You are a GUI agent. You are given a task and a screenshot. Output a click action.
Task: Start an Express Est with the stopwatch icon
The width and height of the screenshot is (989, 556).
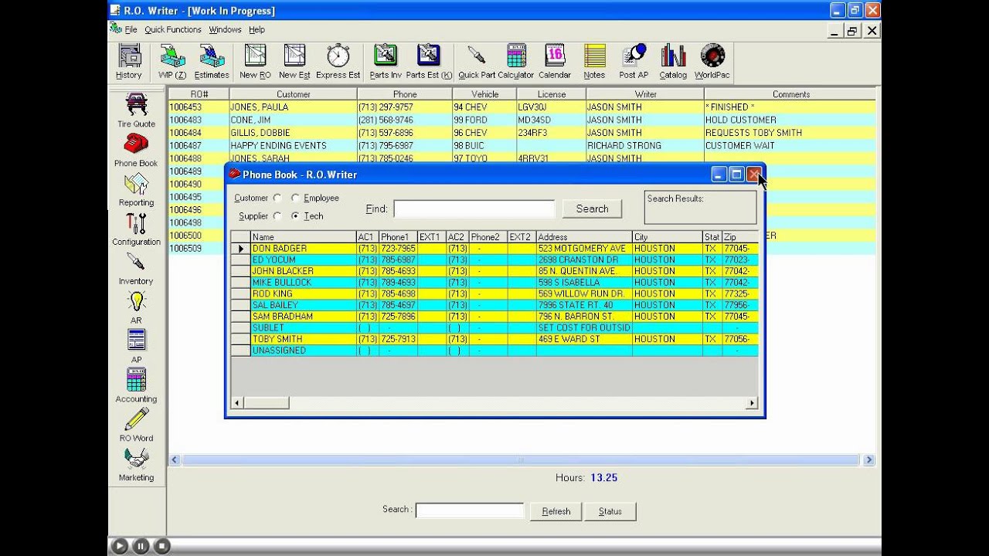[338, 62]
